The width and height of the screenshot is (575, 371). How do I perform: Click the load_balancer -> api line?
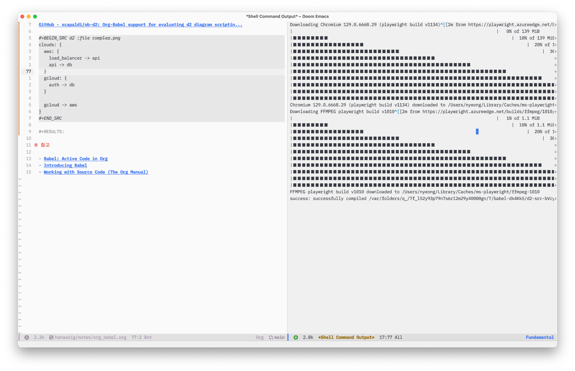[x=74, y=58]
